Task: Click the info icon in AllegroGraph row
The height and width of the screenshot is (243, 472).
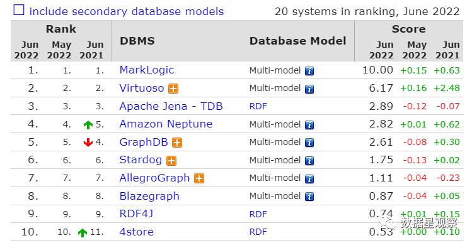Action: (x=309, y=179)
